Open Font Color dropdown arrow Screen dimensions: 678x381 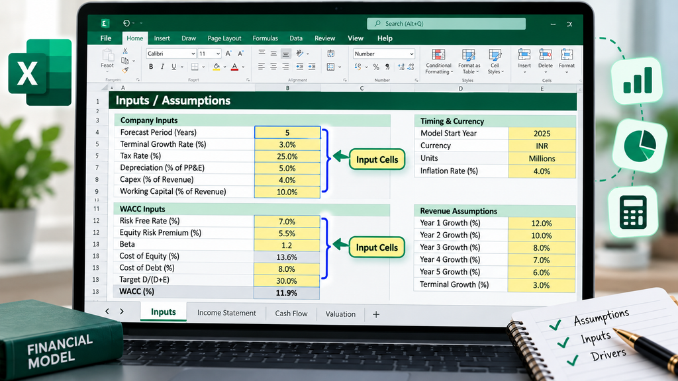point(244,67)
